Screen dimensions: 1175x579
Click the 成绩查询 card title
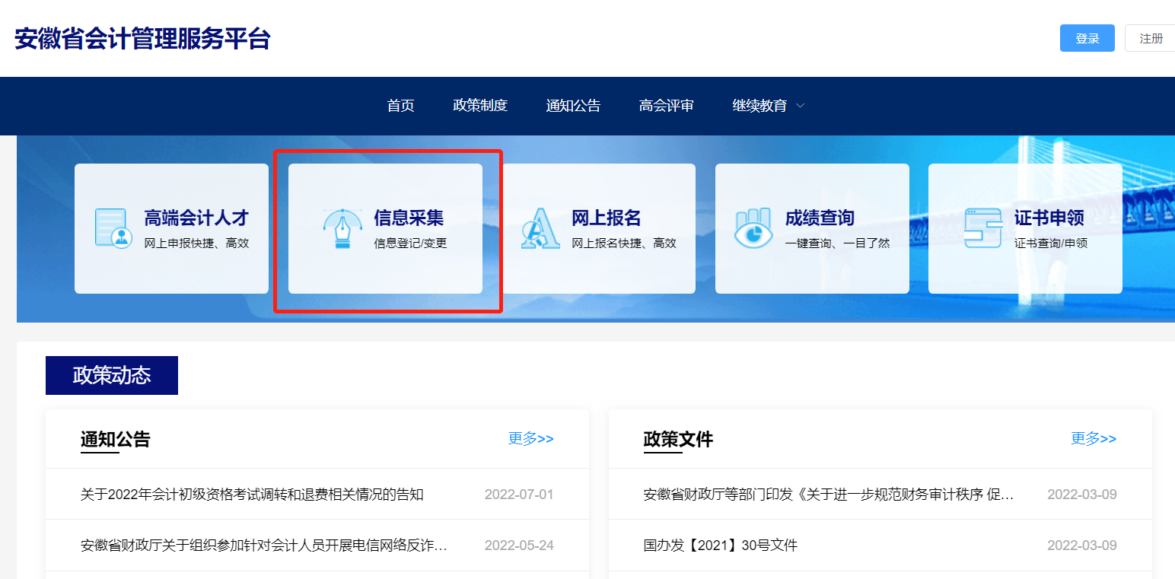click(820, 218)
